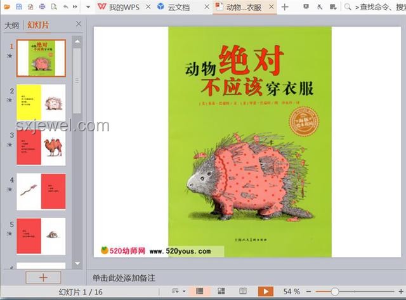Select slide 1 thumbnail with green cover
This screenshot has width=406, height=300.
[41, 58]
